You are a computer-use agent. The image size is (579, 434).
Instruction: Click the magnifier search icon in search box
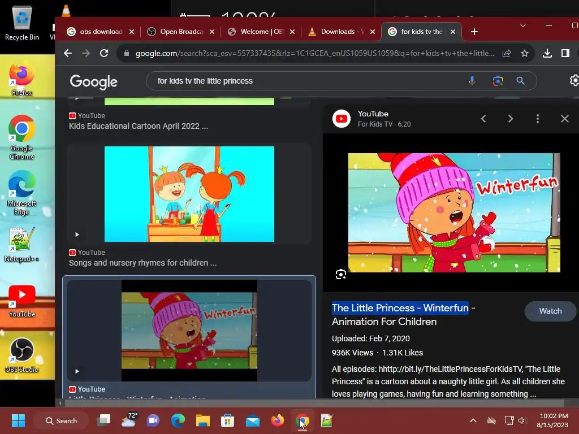520,81
